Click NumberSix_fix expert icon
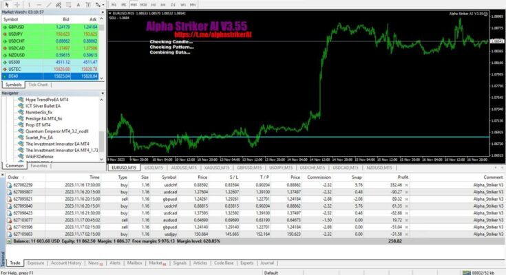Screen dimensions: 506x275 (21, 112)
